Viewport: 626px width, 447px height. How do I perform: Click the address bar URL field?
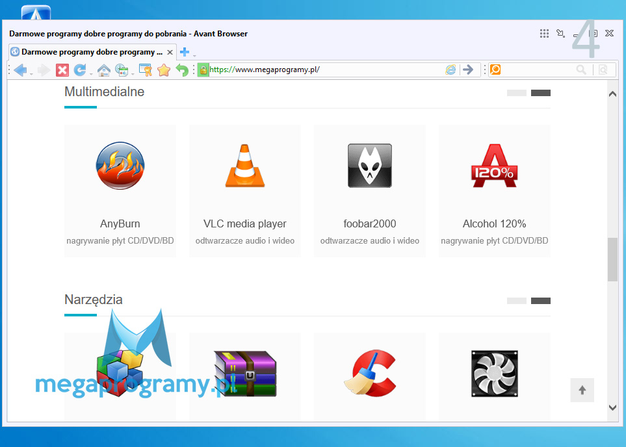[x=326, y=70]
